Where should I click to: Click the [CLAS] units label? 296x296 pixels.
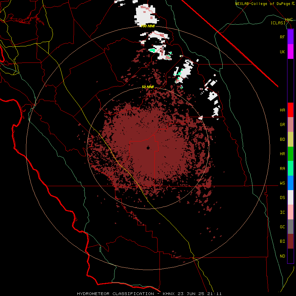tap(278, 23)
